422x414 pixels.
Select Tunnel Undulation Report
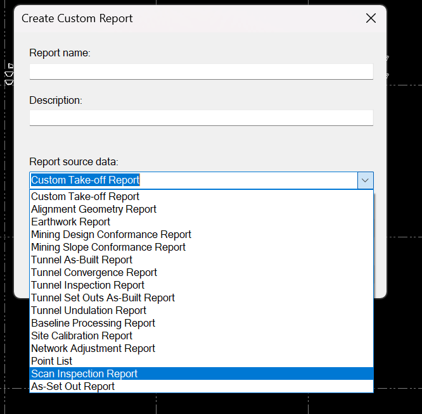point(89,311)
